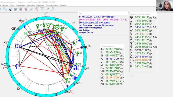This screenshot has width=173, height=97.
Task: Select the orange MC cusp row 15°10'09"
Action: [x=112, y=78]
